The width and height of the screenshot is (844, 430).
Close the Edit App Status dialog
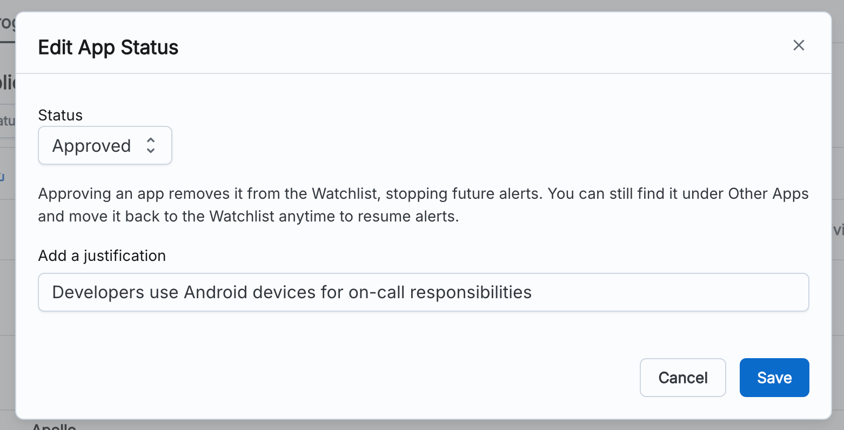799,45
